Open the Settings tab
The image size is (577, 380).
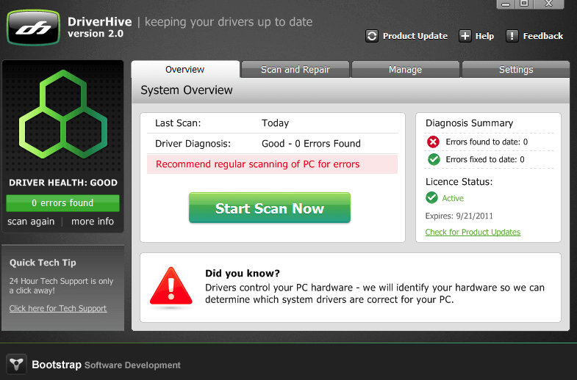(515, 70)
